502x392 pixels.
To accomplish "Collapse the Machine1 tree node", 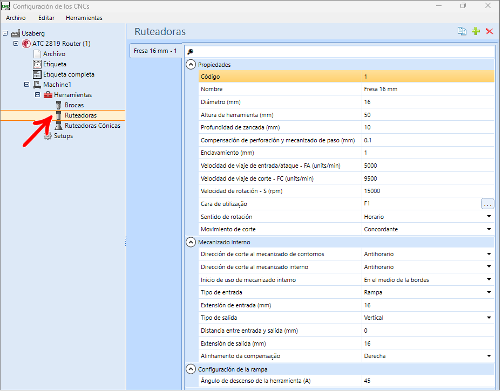I will (x=26, y=85).
